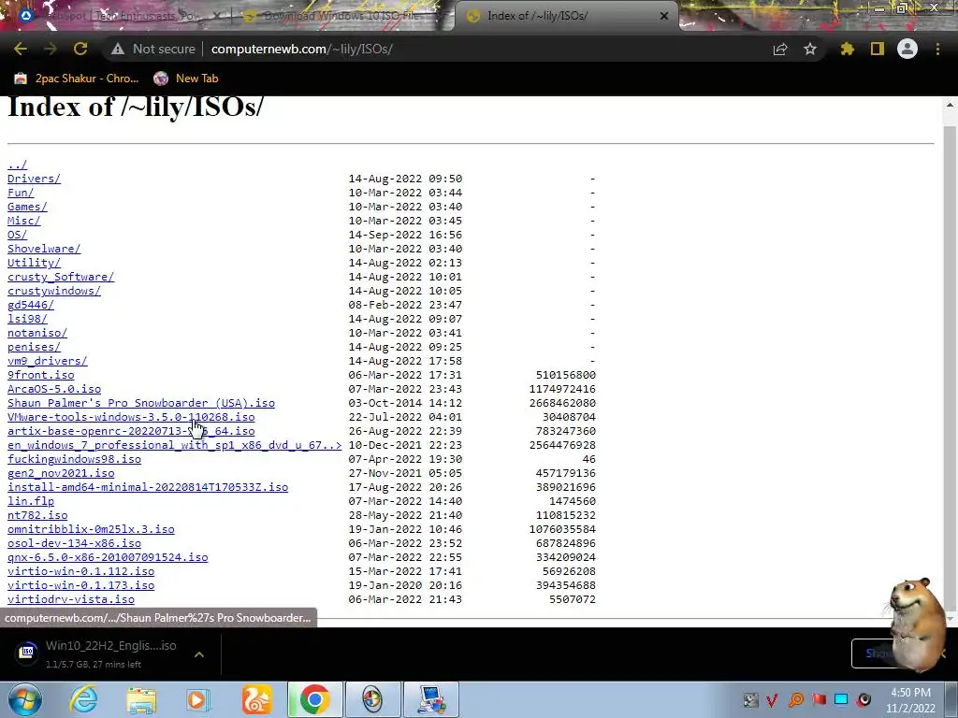Open the Extensions puzzle icon

click(x=847, y=49)
